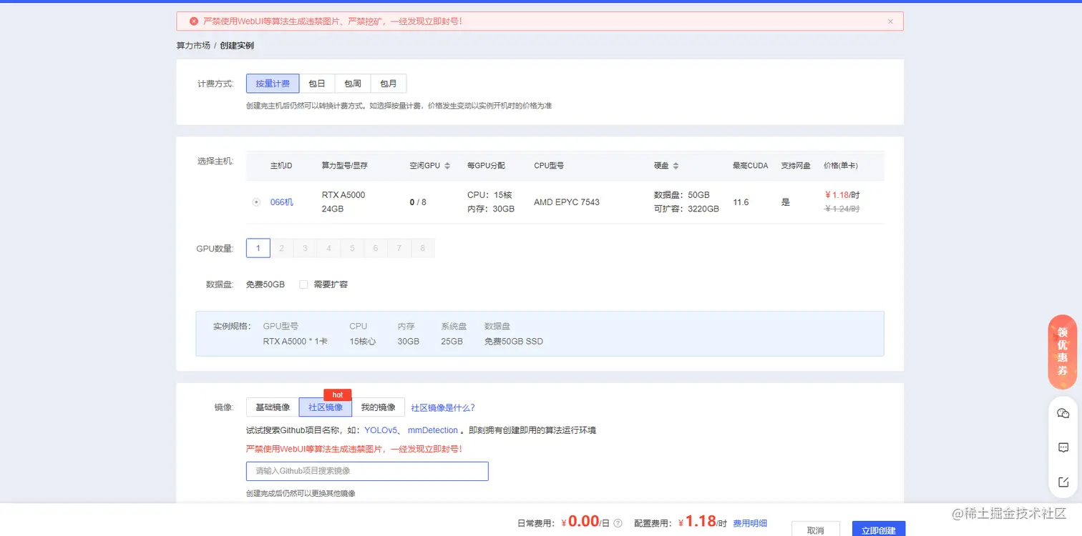Check the 需要扩容 checkbox
Viewport: 1082px width, 536px height.
tap(303, 284)
